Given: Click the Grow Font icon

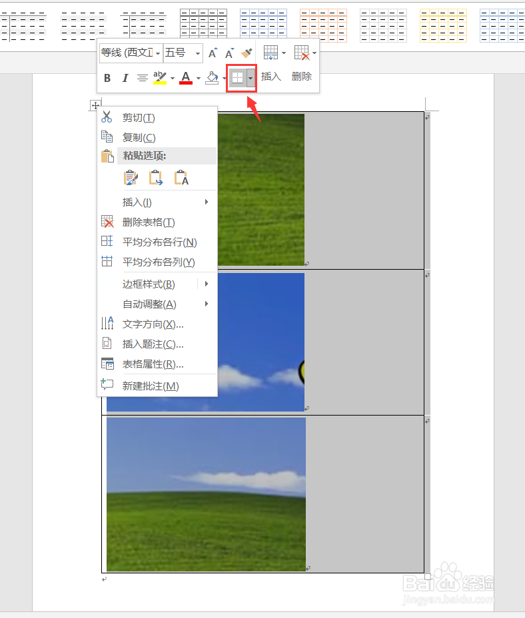Looking at the screenshot, I should (213, 53).
